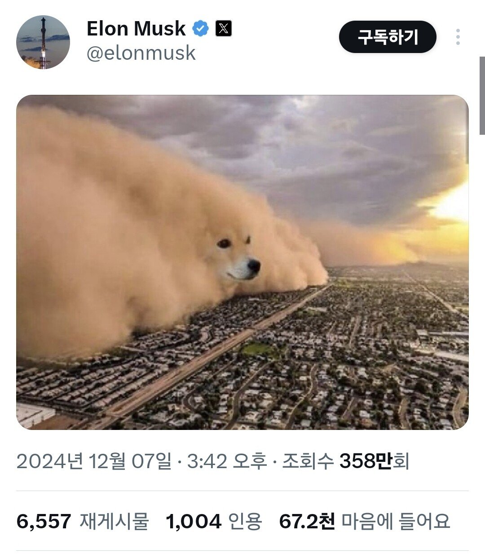485x558 pixels.
Task: Click the doge face in the photo
Action: [x=237, y=256]
